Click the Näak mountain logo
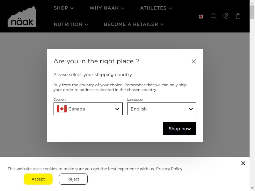Screen dimensions: 255x191 (x=22, y=17)
